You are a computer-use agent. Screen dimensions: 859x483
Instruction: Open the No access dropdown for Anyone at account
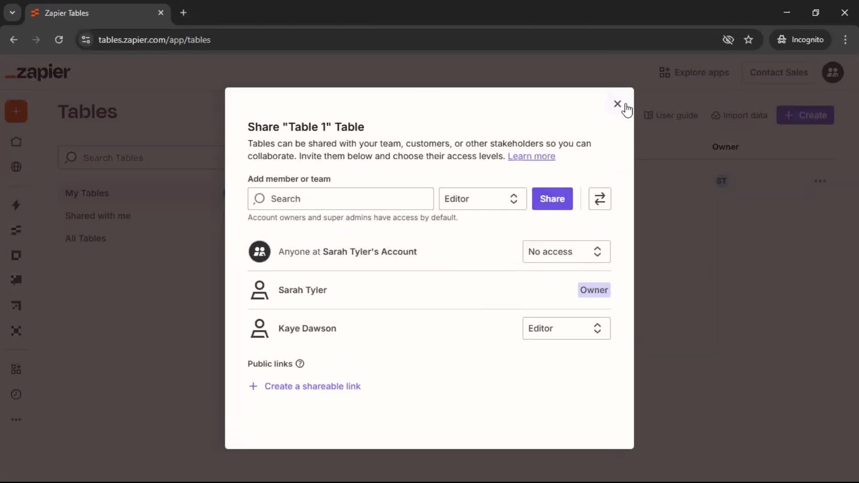566,251
